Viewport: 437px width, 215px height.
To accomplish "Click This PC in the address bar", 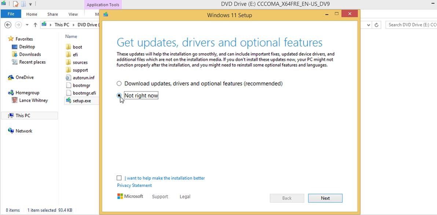I will click(x=62, y=25).
